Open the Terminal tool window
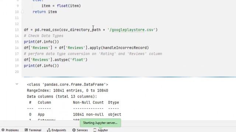This screenshot has width=236, height=132. click(x=33, y=130)
